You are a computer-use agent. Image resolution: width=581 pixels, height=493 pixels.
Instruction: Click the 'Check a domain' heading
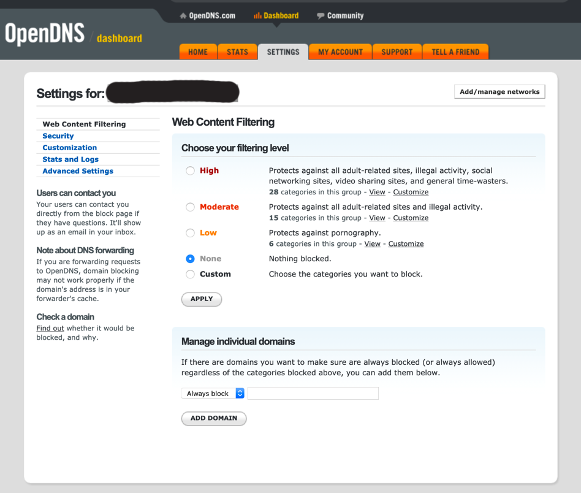(x=65, y=317)
